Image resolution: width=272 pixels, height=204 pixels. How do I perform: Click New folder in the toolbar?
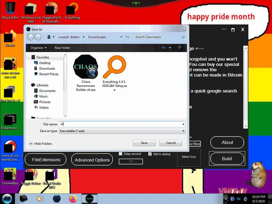pyautogui.click(x=62, y=48)
